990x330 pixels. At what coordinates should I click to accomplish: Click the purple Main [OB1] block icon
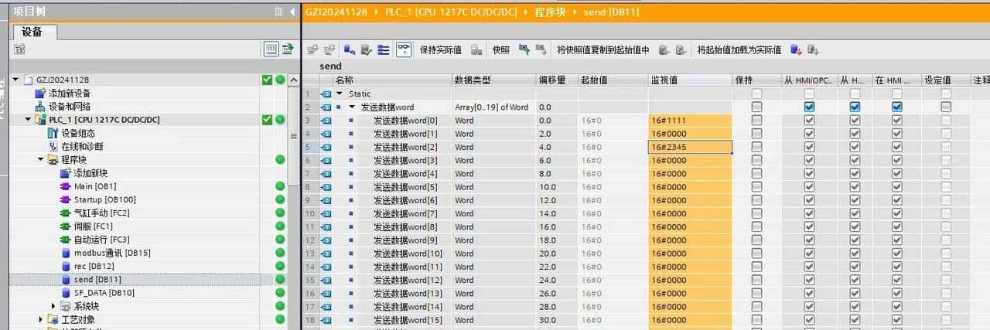66,186
